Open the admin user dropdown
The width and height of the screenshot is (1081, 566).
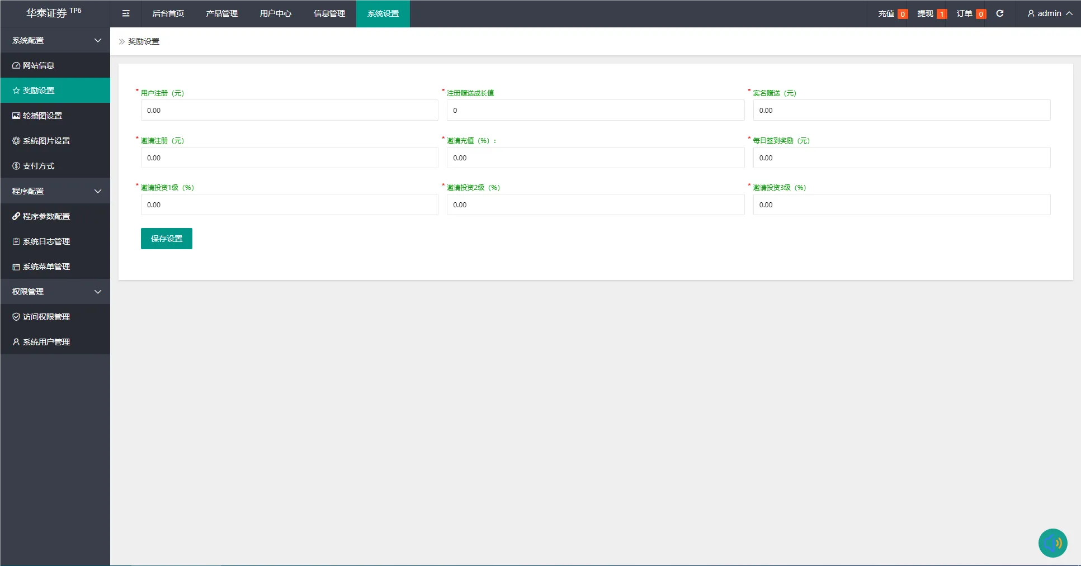click(x=1049, y=13)
